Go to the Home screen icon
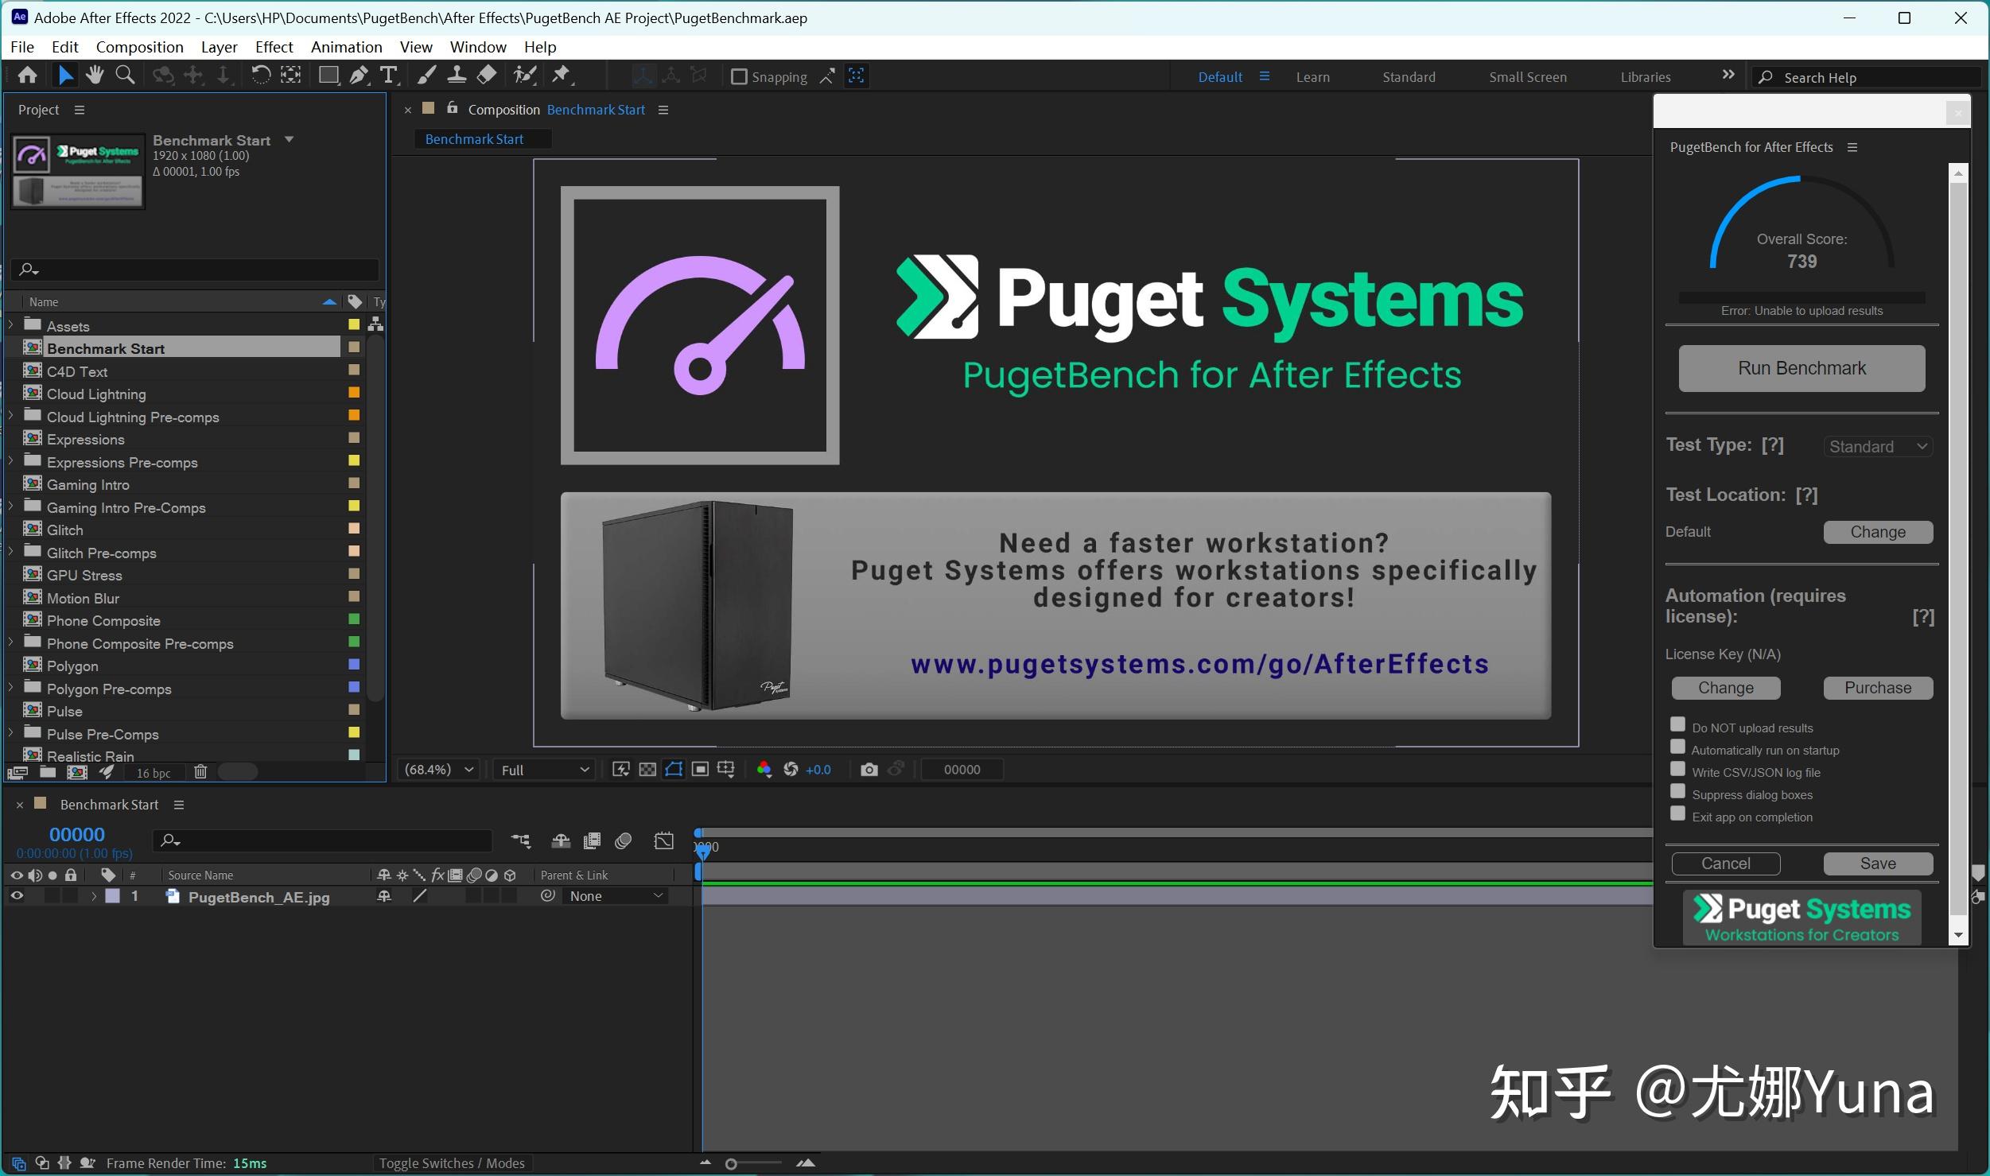This screenshot has width=1990, height=1176. (27, 76)
